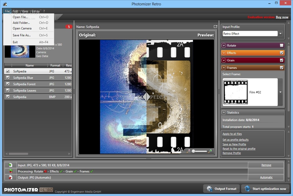Open the View menu

pyautogui.click(x=25, y=11)
